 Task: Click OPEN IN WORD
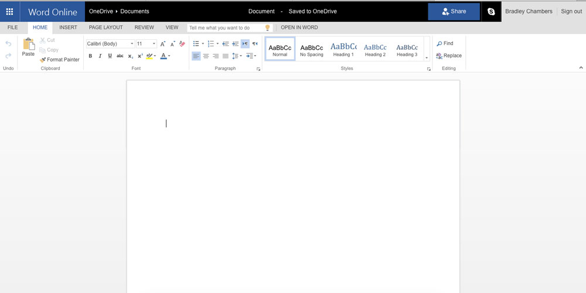click(299, 28)
